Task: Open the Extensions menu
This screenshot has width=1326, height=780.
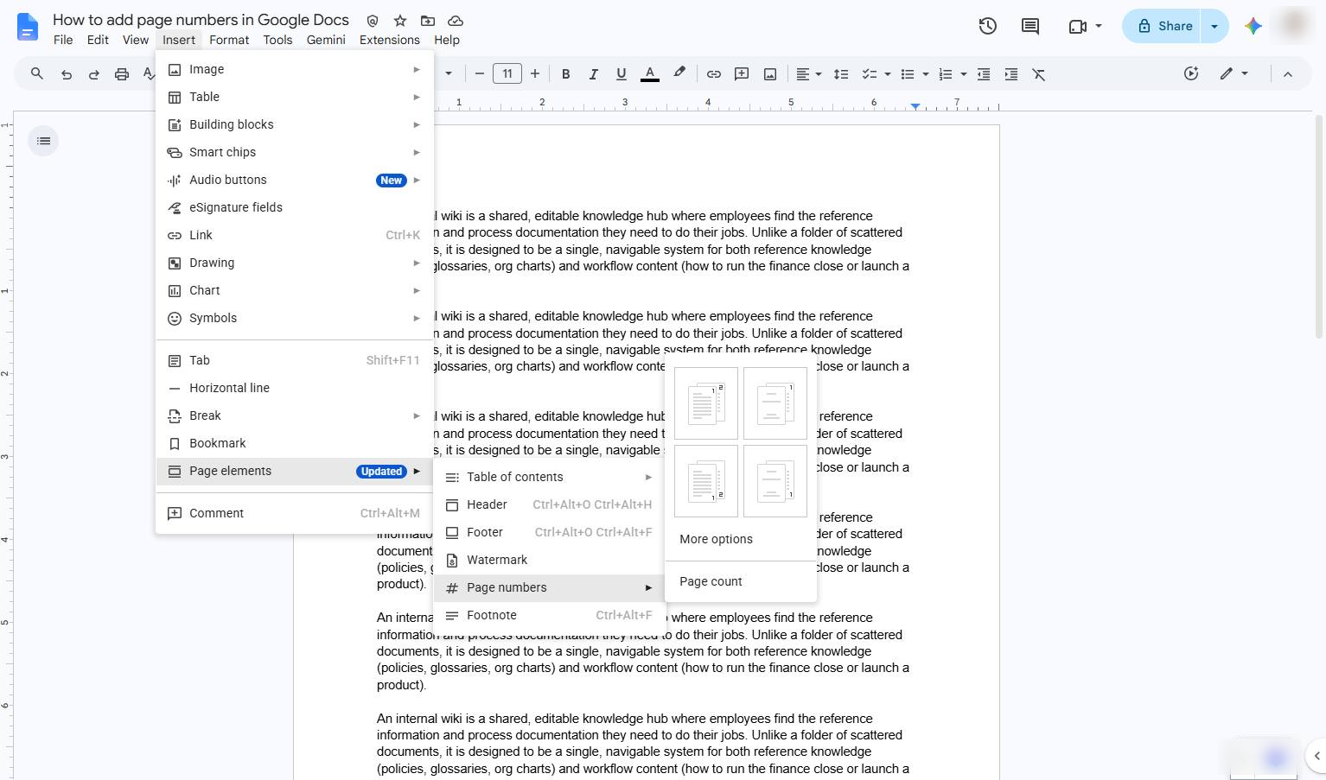Action: point(390,40)
